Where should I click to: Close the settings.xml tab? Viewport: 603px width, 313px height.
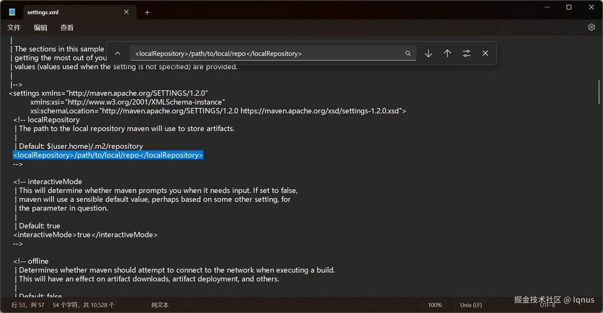pyautogui.click(x=126, y=12)
